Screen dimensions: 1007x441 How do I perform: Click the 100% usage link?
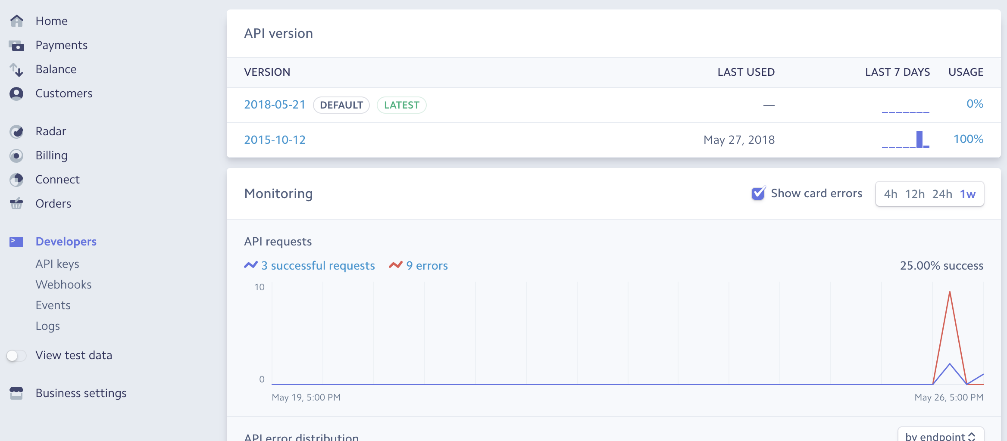(968, 139)
